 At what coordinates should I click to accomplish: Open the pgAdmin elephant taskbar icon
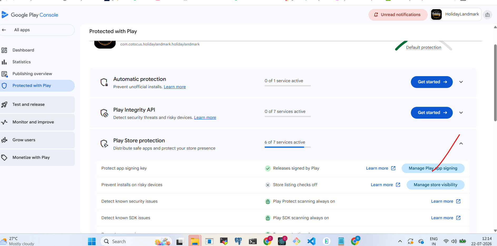point(238,241)
